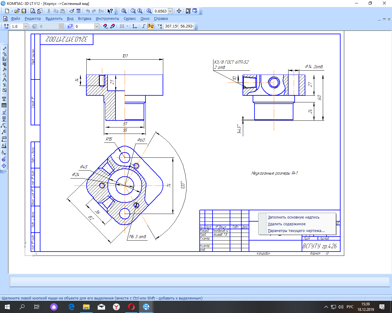This screenshot has width=392, height=313.
Task: Open Opera browser from the taskbar
Action: tap(131, 307)
